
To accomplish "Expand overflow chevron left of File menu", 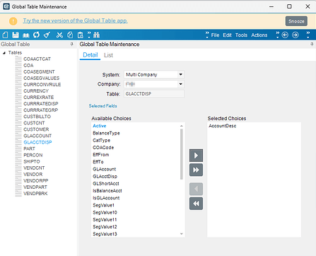I will (207, 35).
